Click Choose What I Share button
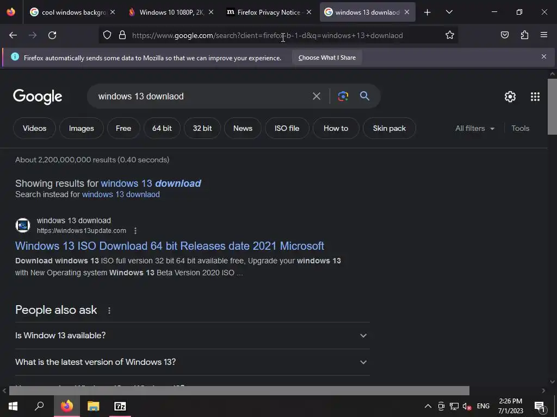Image resolution: width=557 pixels, height=417 pixels. coord(327,58)
